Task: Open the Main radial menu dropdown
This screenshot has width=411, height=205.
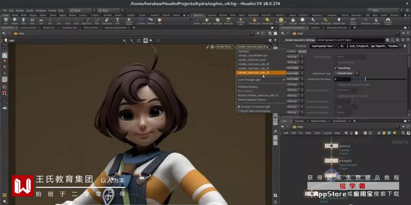Action: (111, 11)
